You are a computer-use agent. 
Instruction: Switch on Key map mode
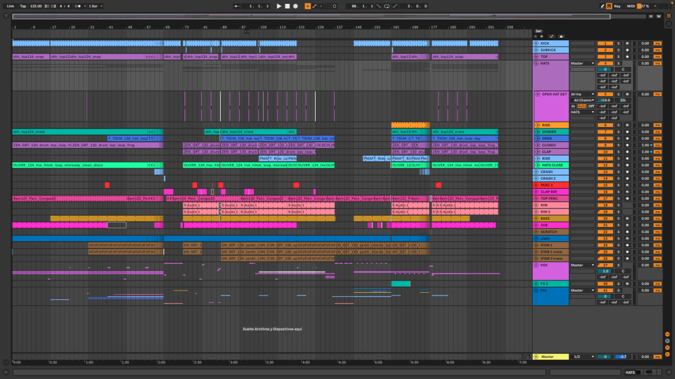click(617, 6)
